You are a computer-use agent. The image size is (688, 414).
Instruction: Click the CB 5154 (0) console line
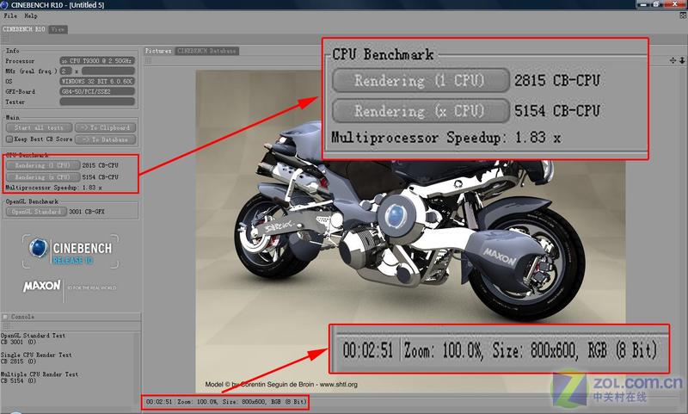click(x=18, y=381)
